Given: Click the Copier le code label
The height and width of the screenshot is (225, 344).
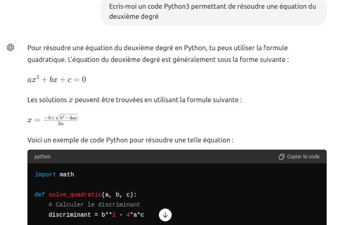Looking at the screenshot, I should tap(303, 156).
